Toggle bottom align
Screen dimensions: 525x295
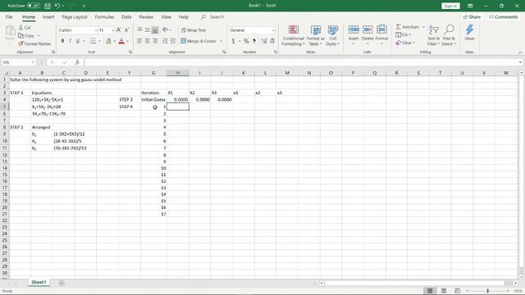pyautogui.click(x=155, y=30)
